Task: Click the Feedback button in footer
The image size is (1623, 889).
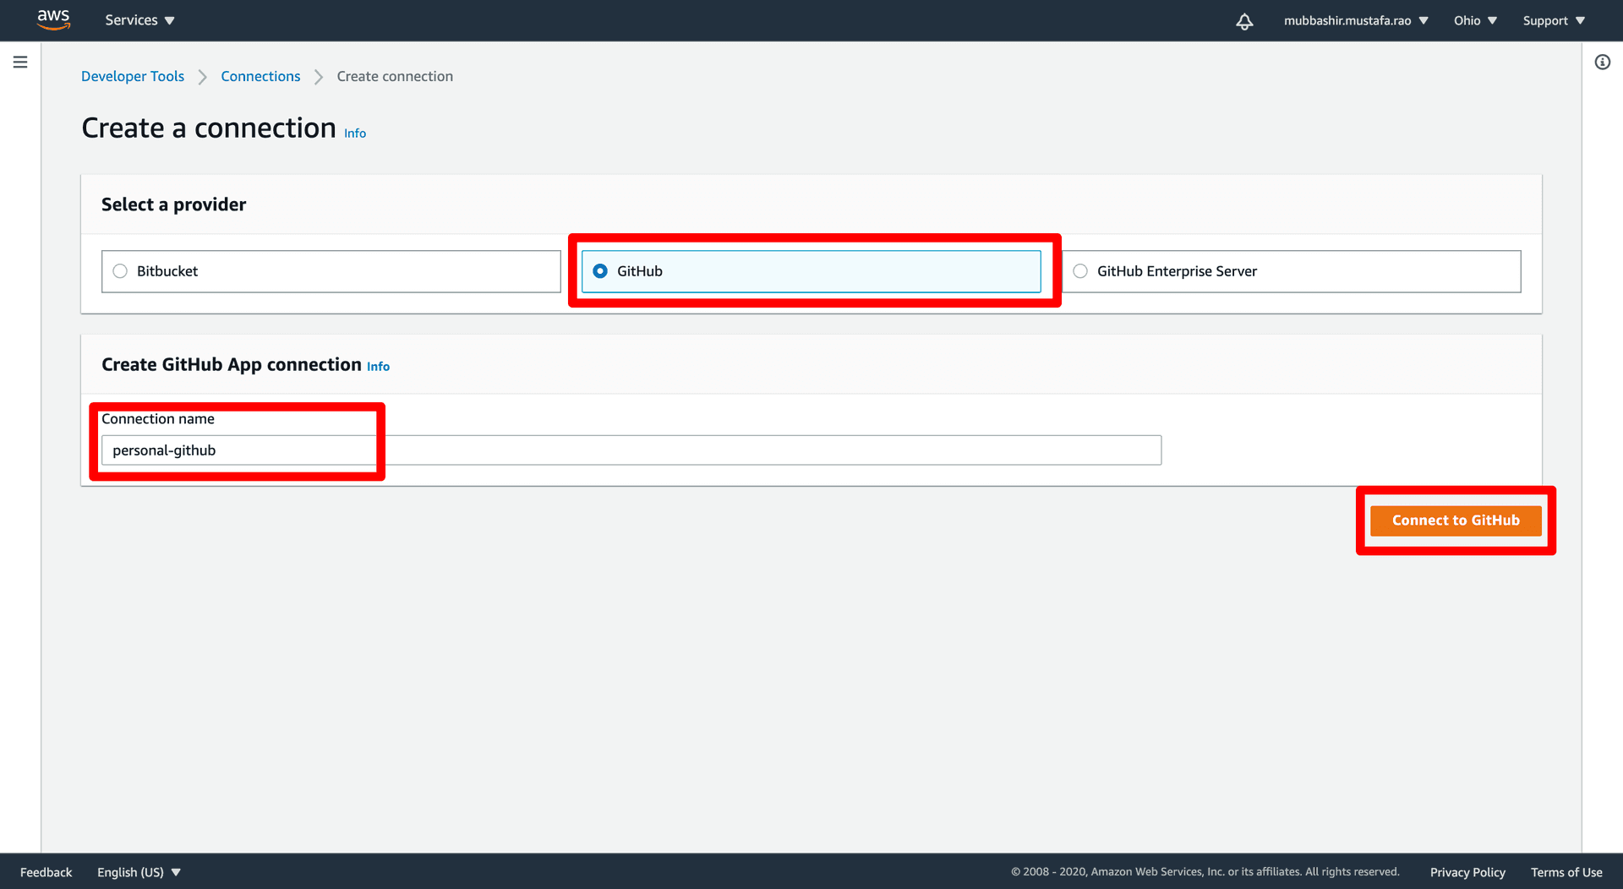Action: click(46, 872)
